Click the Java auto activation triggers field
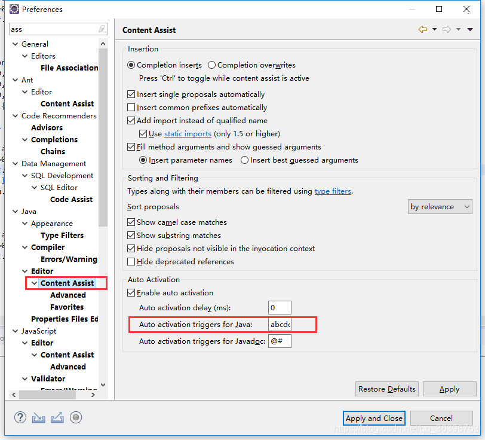The height and width of the screenshot is (440, 485). click(280, 324)
